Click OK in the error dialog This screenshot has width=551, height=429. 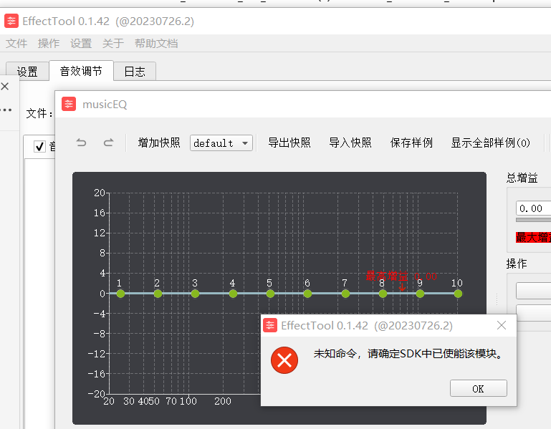(478, 388)
